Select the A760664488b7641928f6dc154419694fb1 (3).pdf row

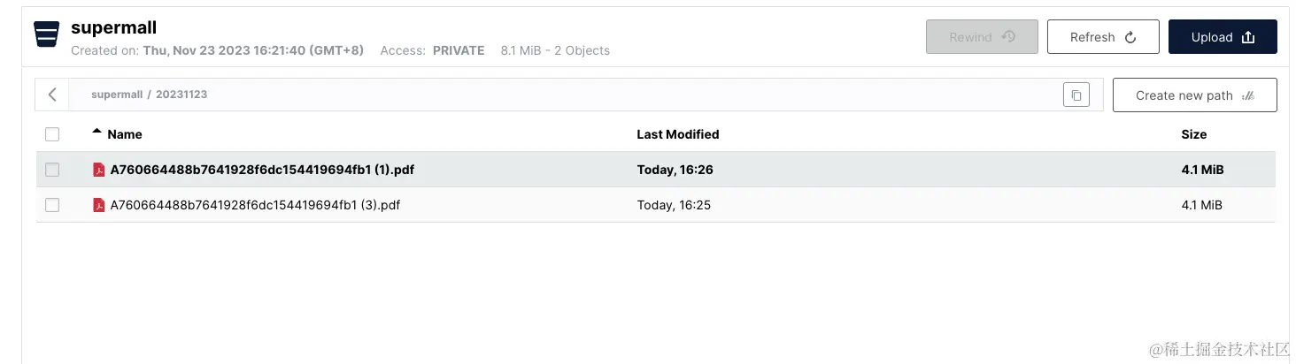[x=255, y=205]
